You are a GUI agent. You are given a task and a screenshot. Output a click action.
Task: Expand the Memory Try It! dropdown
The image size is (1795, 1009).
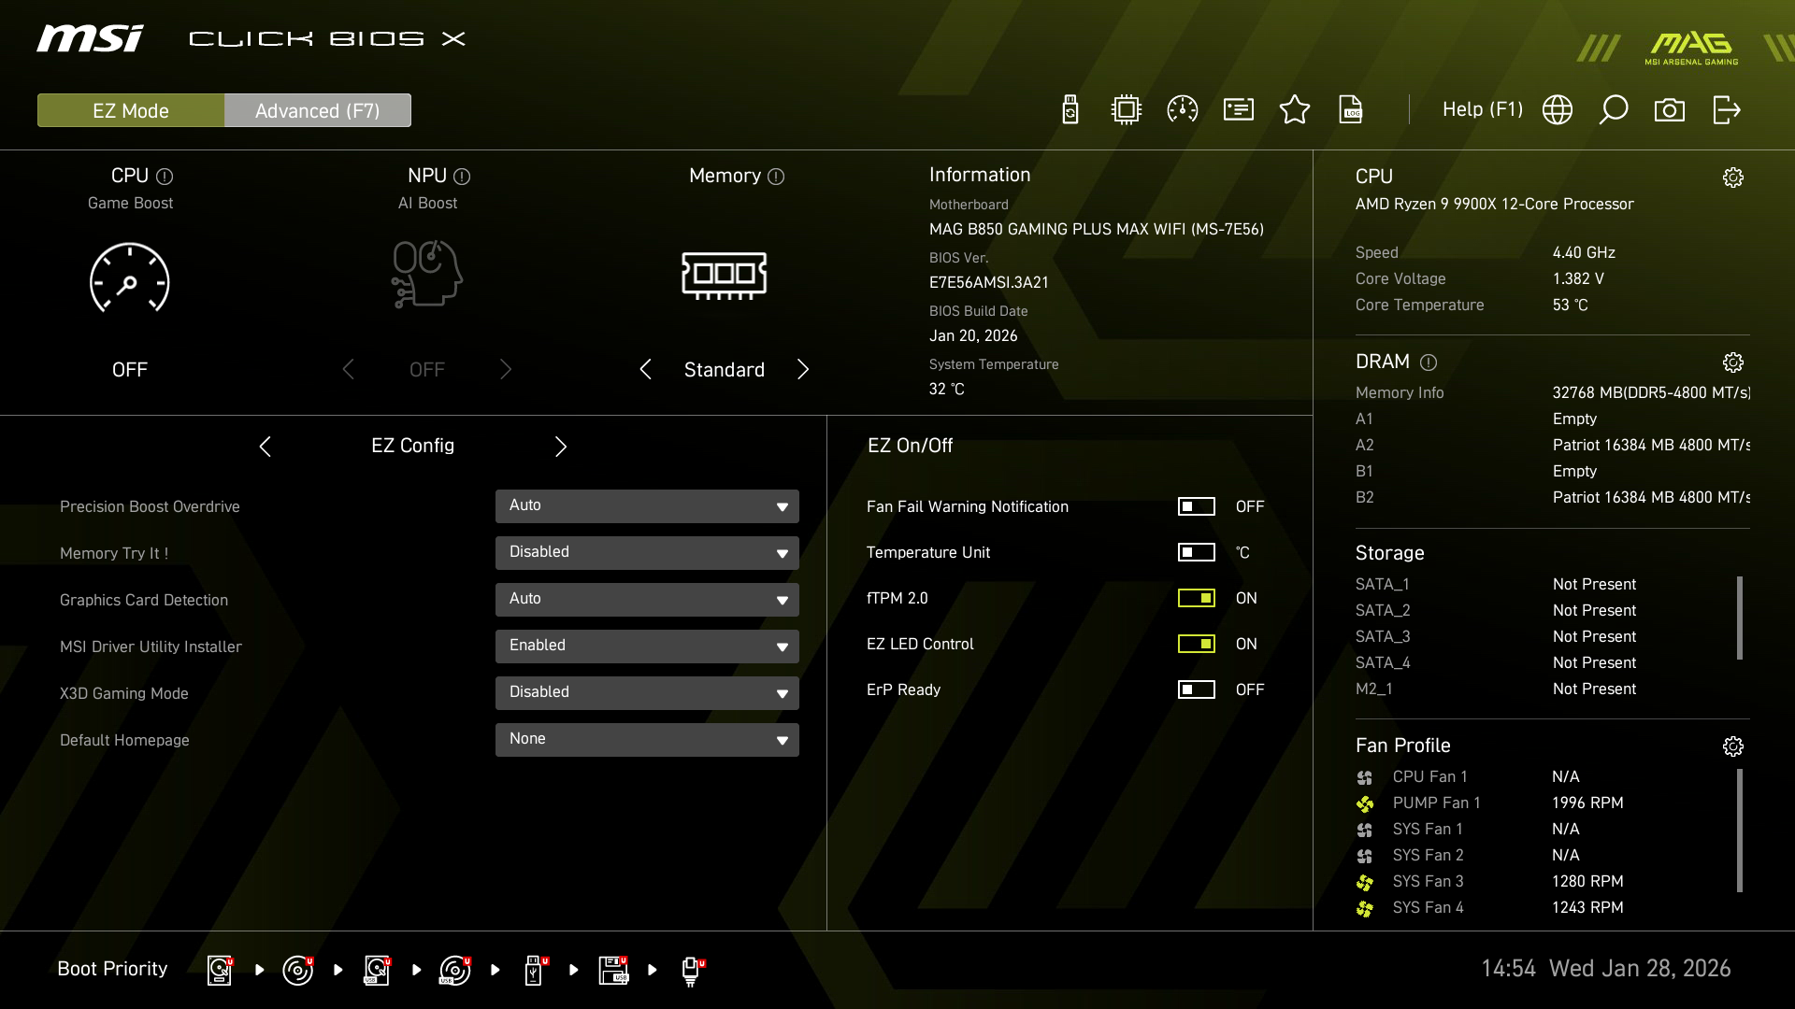(647, 553)
